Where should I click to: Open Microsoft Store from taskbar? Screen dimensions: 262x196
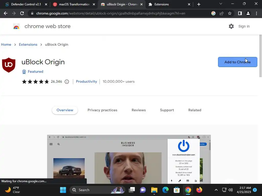[x=177, y=190]
